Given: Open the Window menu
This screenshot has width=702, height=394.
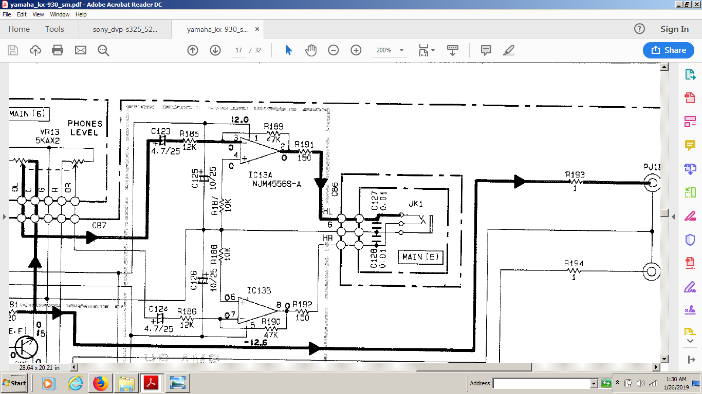Looking at the screenshot, I should pos(60,14).
